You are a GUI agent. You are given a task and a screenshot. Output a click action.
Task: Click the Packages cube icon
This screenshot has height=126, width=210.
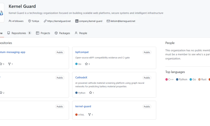(x=56, y=33)
